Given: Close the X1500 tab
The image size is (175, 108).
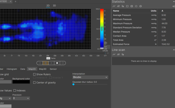Looking at the screenshot, I should coord(10,1).
